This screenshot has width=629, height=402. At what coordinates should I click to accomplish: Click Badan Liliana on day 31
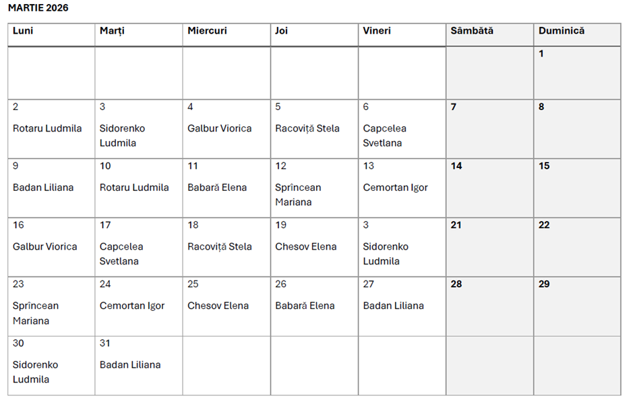click(130, 365)
